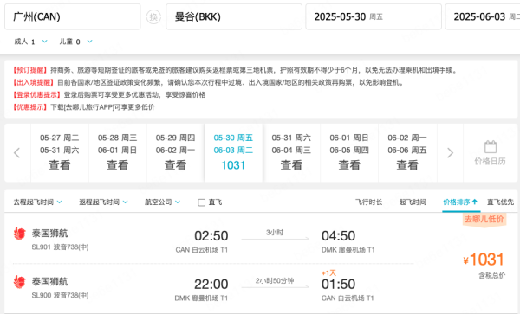Click the 02:50 departure time

(211, 236)
